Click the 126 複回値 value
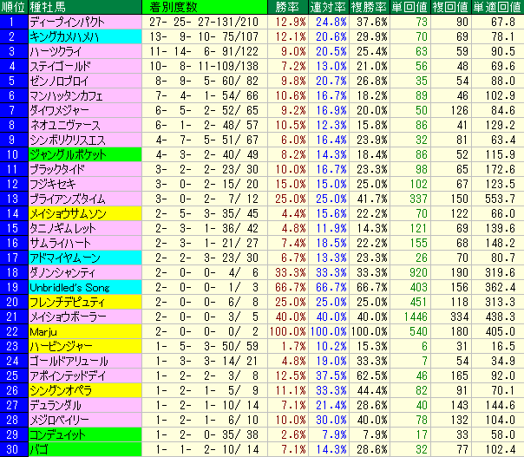Screen dimensions: 524x457 tap(460, 110)
